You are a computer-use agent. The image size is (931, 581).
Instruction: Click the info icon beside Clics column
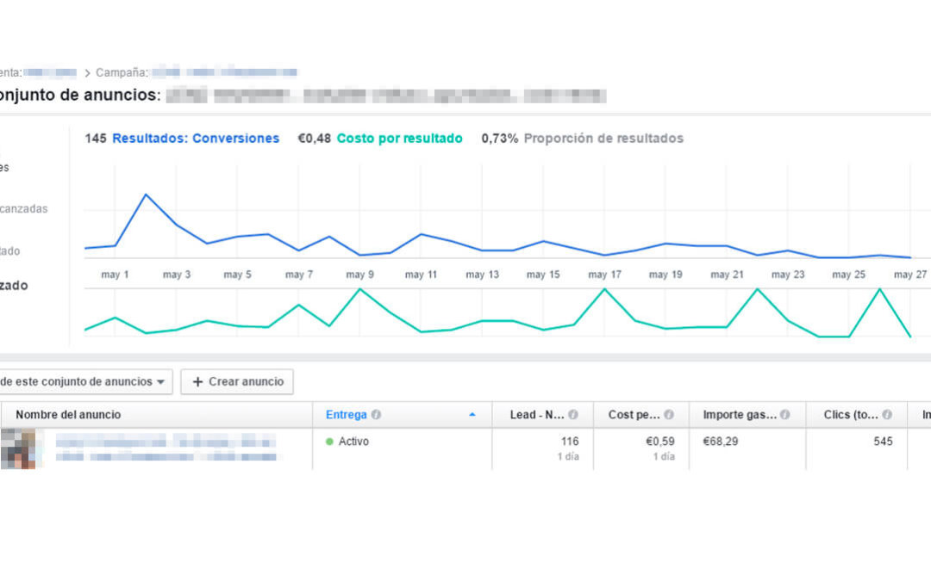pos(886,415)
